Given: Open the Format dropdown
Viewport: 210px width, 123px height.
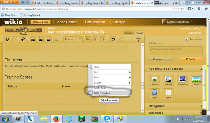Looking at the screenshot, I should 73,39.
